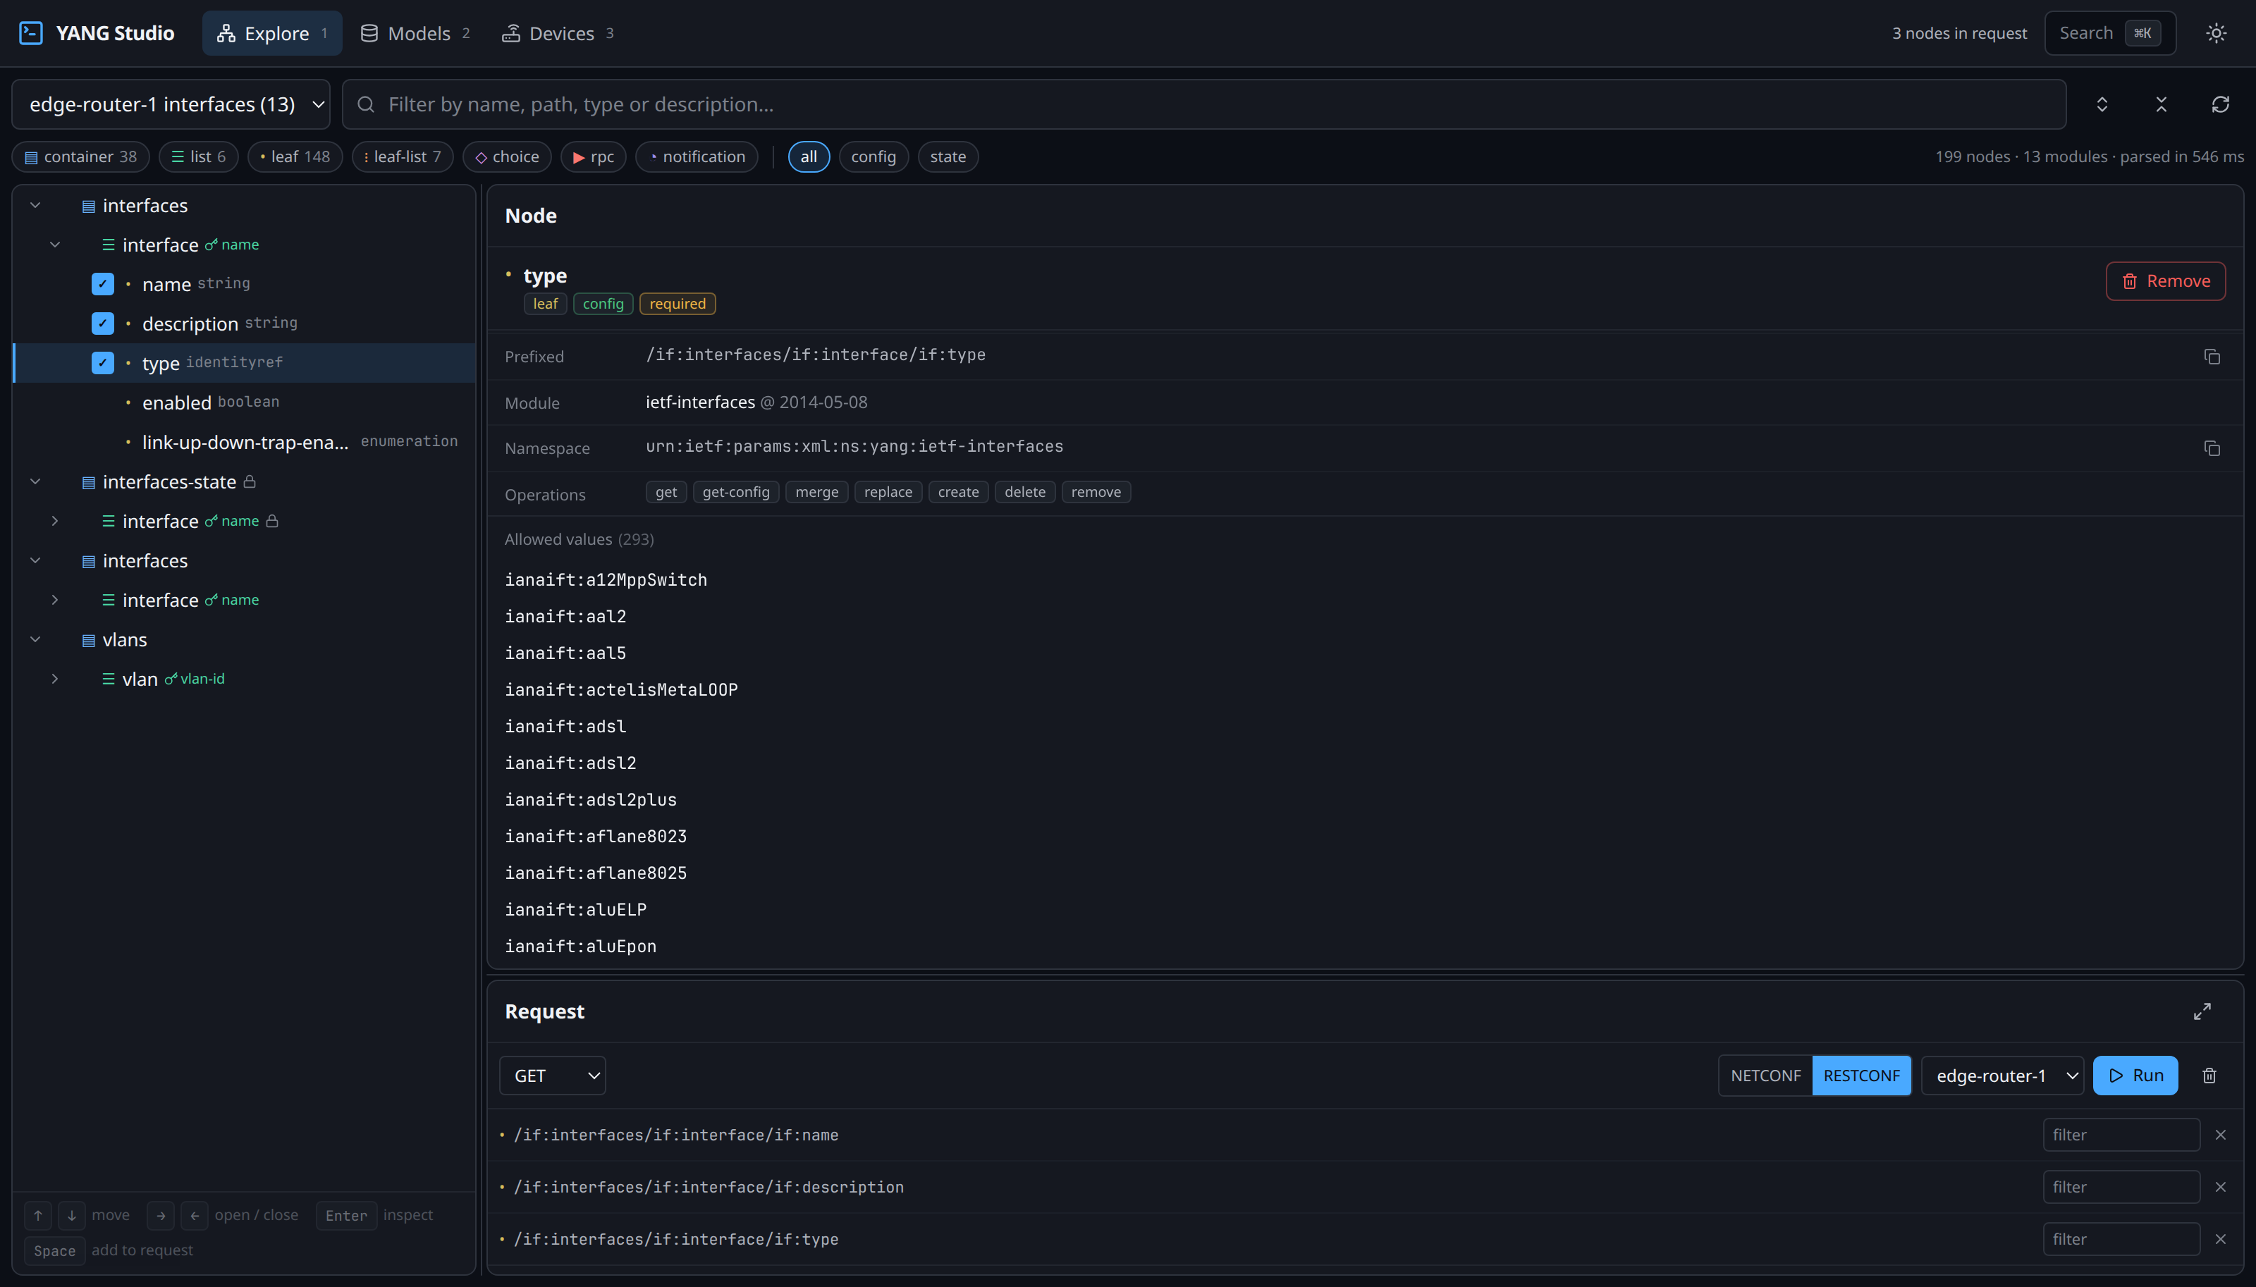The height and width of the screenshot is (1287, 2256).
Task: Remove the if:description path from request
Action: [x=2221, y=1187]
